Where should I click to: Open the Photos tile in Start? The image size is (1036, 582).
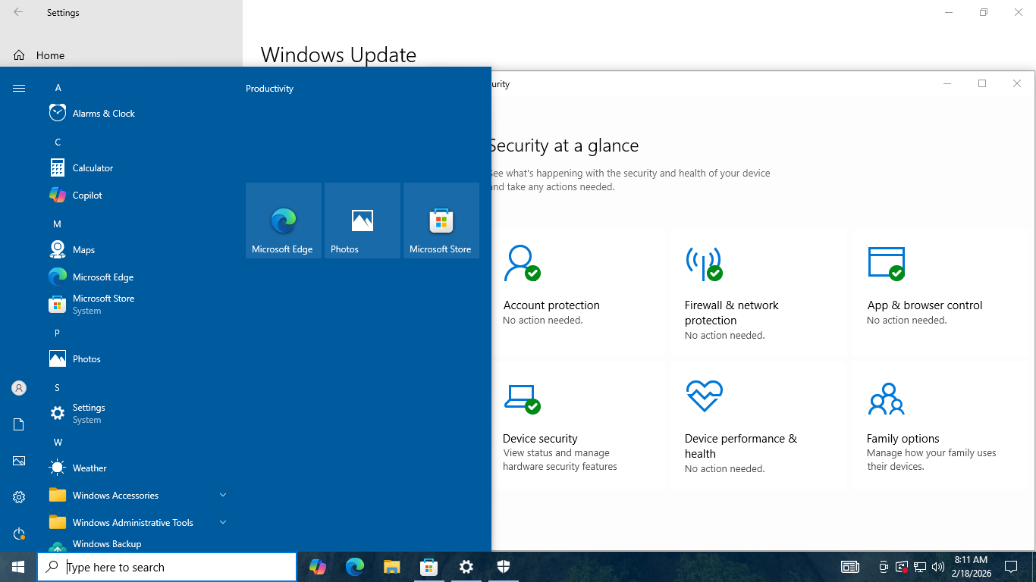click(362, 221)
